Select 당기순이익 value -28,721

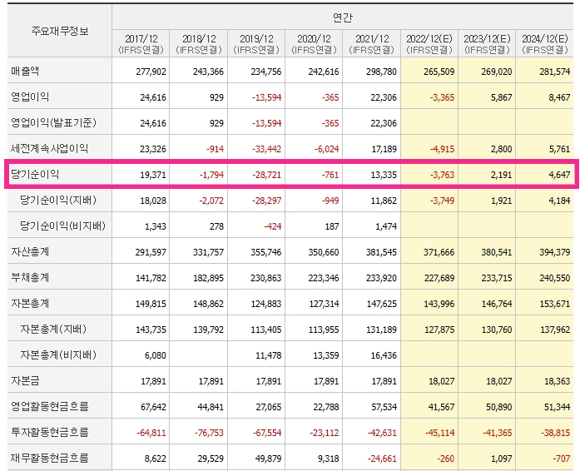266,175
